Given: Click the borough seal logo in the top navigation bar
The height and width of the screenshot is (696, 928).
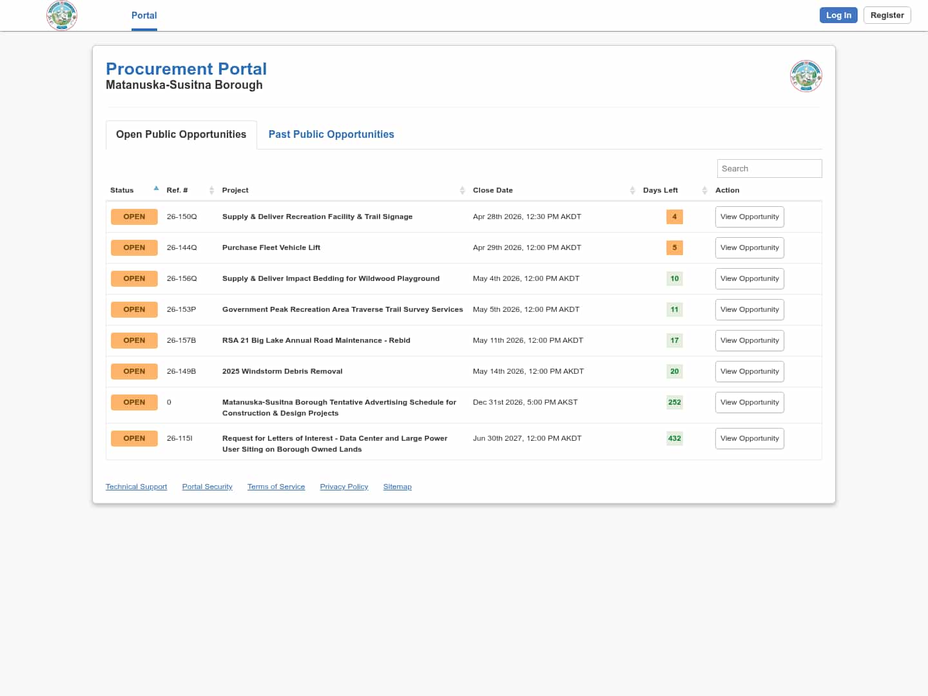Looking at the screenshot, I should pos(62,15).
